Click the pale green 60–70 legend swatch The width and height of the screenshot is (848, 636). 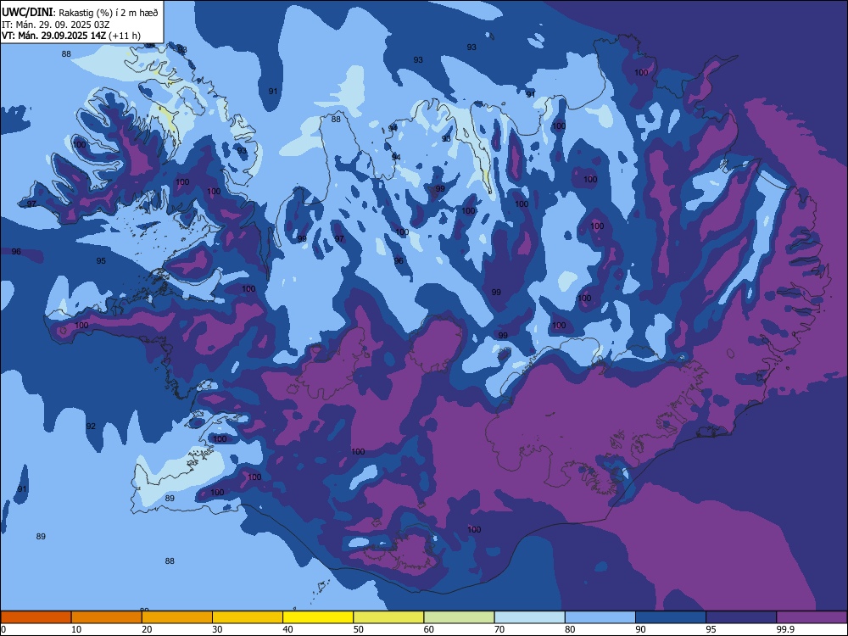click(459, 617)
